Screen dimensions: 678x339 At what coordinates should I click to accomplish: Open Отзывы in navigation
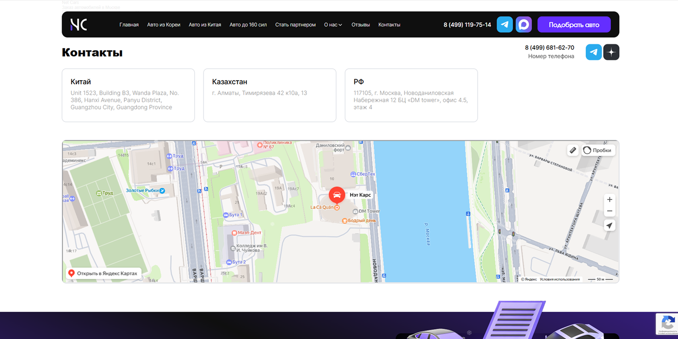(361, 25)
